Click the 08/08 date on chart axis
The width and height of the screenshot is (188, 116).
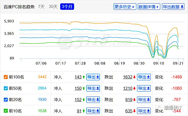[100, 63]
